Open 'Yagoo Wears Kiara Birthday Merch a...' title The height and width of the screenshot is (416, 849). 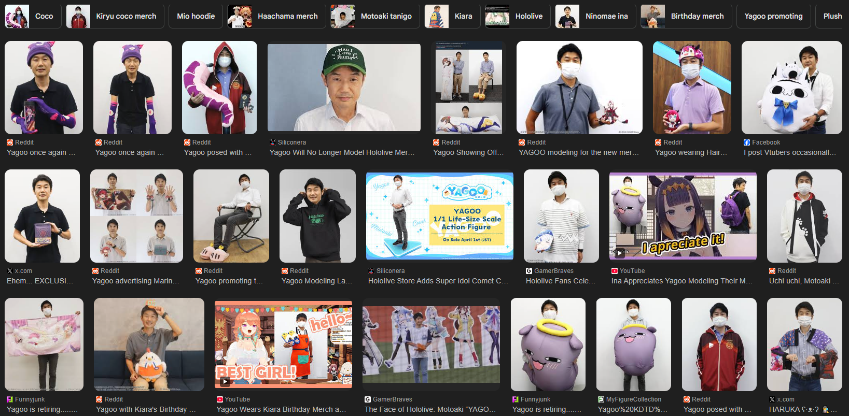click(x=282, y=409)
